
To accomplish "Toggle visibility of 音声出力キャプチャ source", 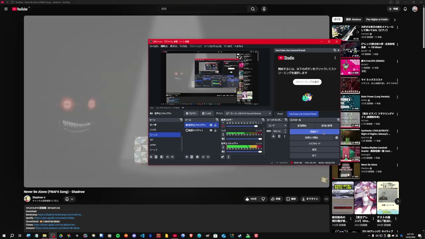I will click(211, 125).
